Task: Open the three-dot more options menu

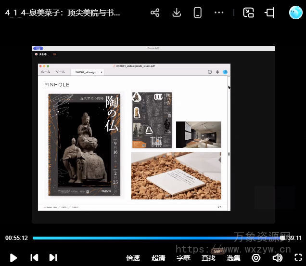Action: [219, 13]
